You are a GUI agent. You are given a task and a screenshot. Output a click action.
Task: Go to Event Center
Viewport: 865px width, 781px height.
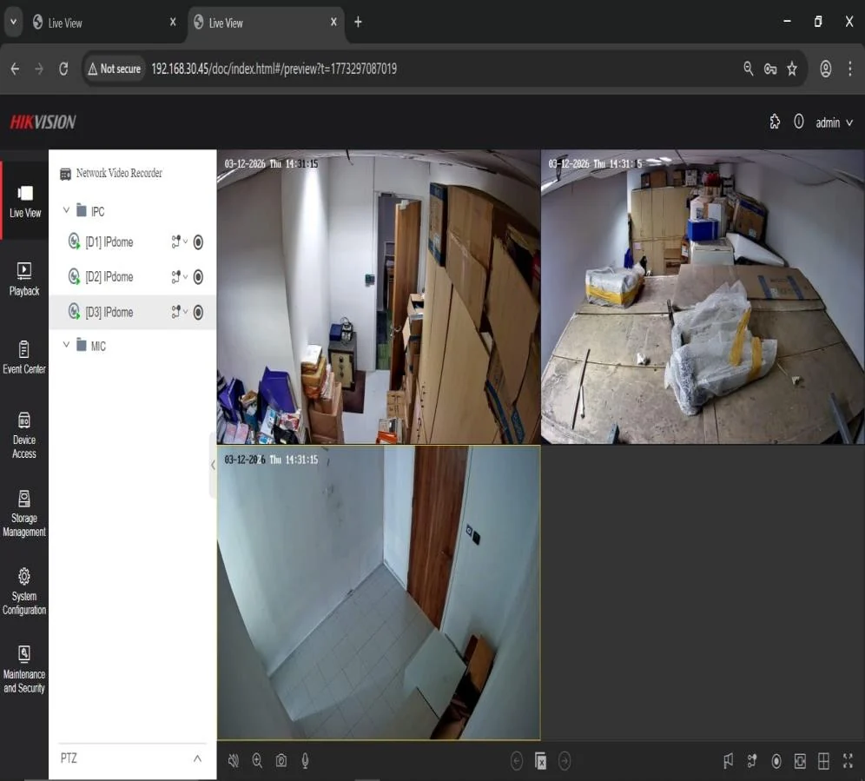(x=24, y=358)
